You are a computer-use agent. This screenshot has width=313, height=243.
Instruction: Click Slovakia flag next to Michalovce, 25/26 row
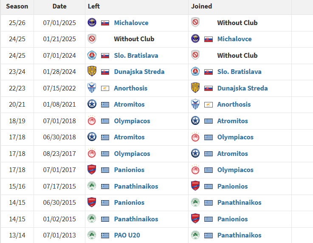coord(105,23)
